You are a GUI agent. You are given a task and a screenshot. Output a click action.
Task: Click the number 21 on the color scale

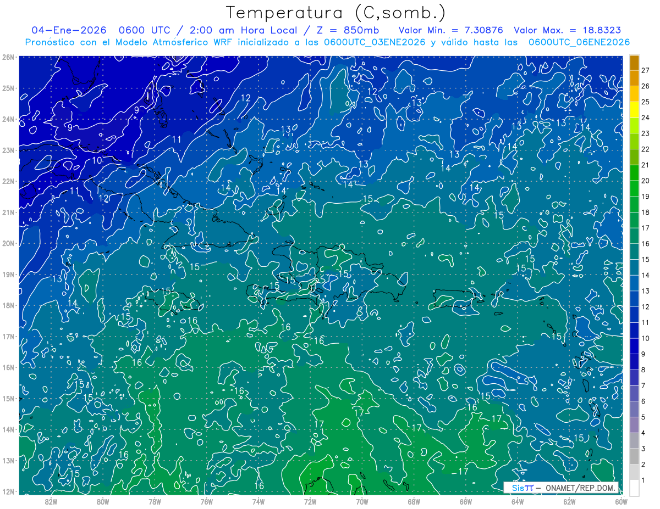pos(645,165)
